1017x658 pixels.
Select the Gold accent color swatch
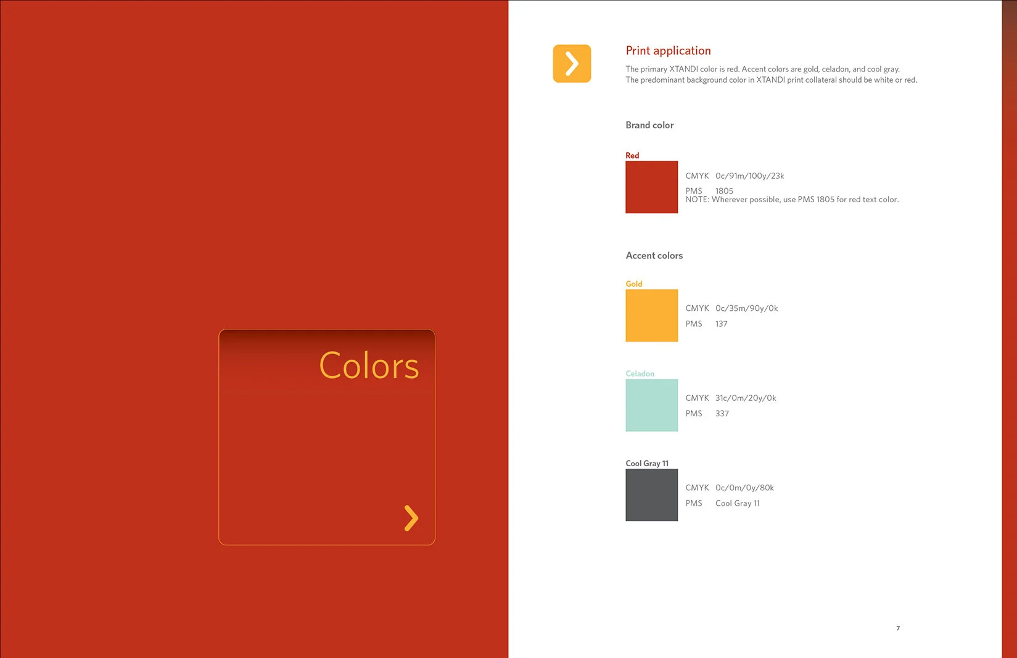tap(651, 316)
